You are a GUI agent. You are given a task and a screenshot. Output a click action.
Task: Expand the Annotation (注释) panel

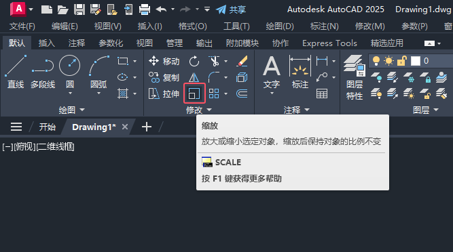(296, 110)
